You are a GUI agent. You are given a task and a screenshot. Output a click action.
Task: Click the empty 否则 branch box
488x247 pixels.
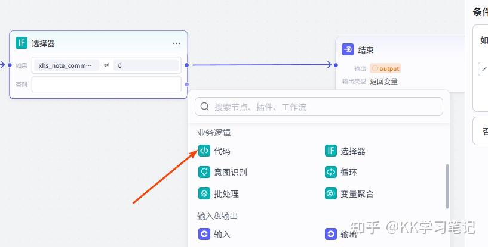coord(106,85)
